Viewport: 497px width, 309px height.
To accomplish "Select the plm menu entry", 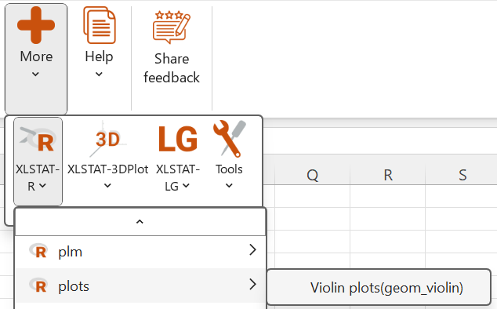I will [x=140, y=251].
